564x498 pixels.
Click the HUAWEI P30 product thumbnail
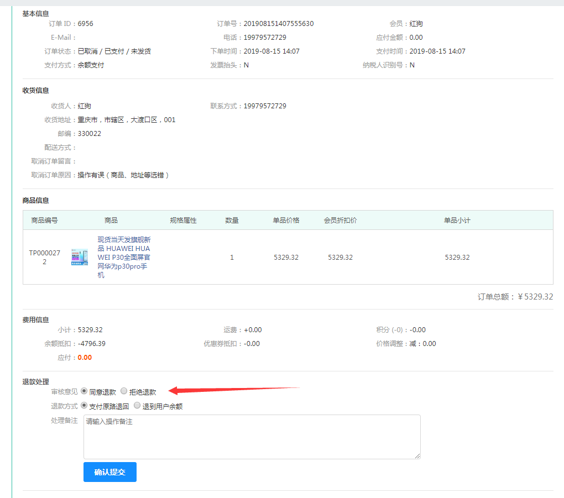(80, 258)
